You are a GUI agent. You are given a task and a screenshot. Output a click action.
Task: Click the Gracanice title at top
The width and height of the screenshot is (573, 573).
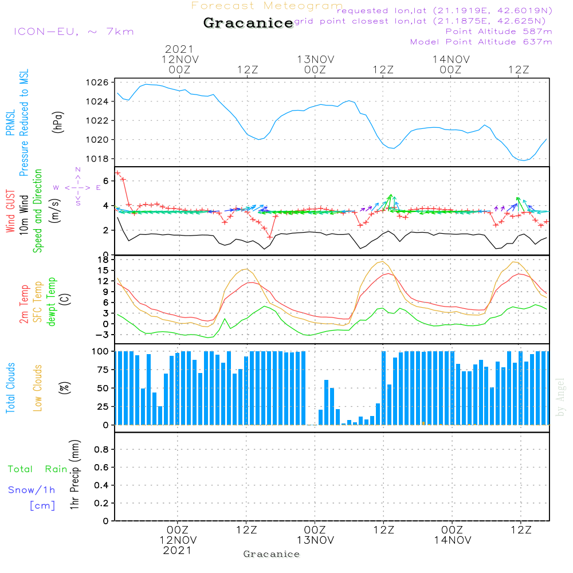coord(249,23)
